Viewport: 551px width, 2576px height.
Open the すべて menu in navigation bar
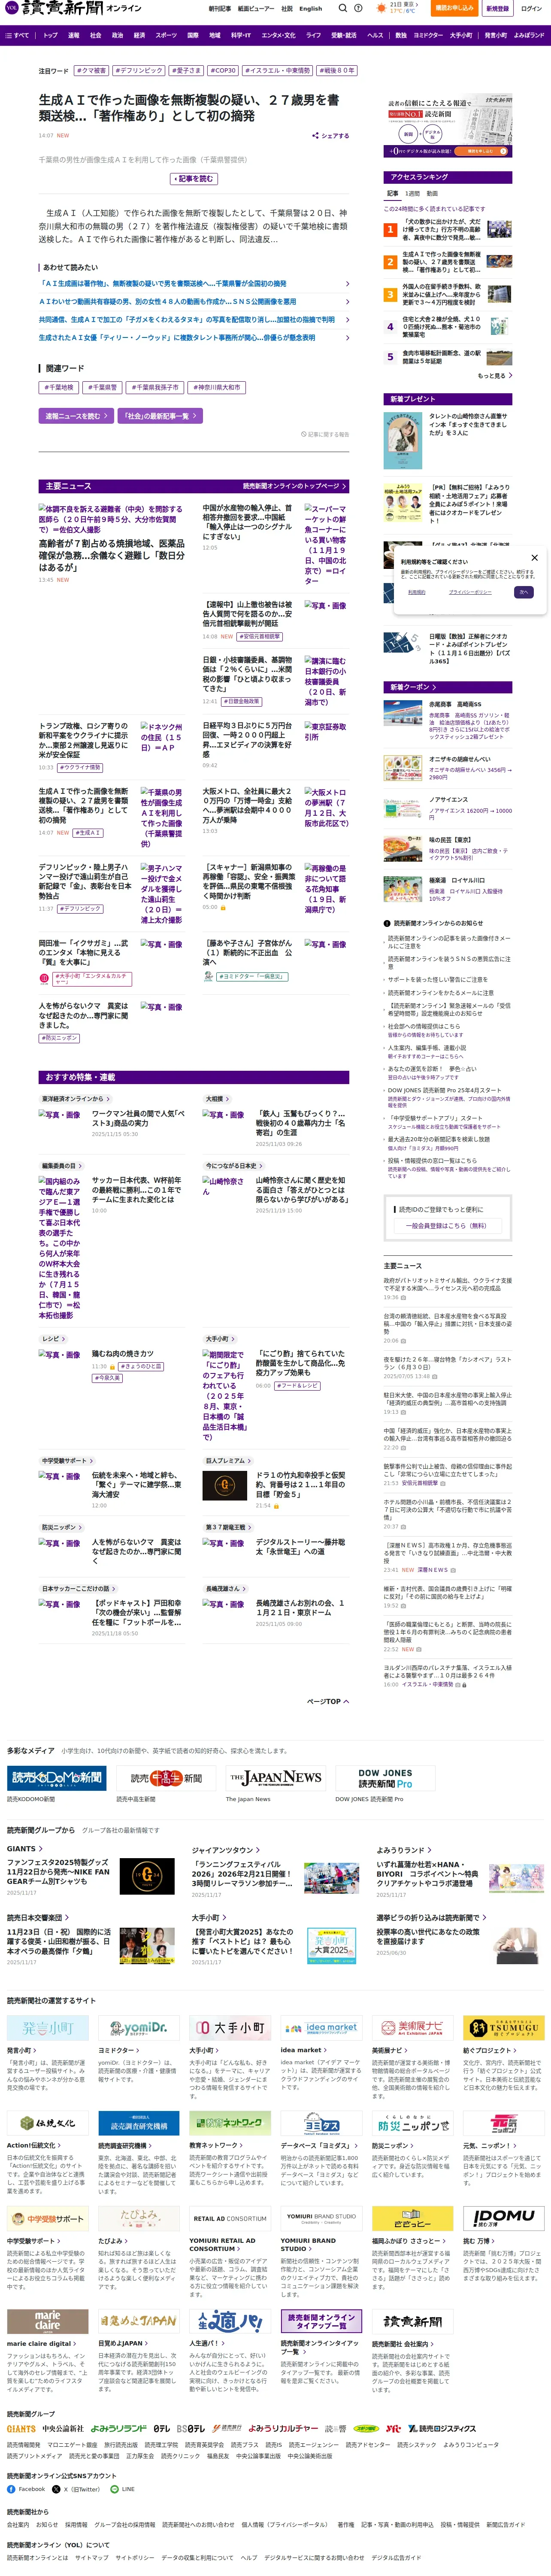tap(18, 35)
